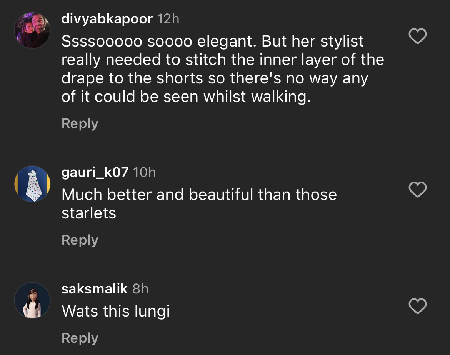Image resolution: width=450 pixels, height=355 pixels.
Task: Select the 8h timestamp
Action: [140, 289]
